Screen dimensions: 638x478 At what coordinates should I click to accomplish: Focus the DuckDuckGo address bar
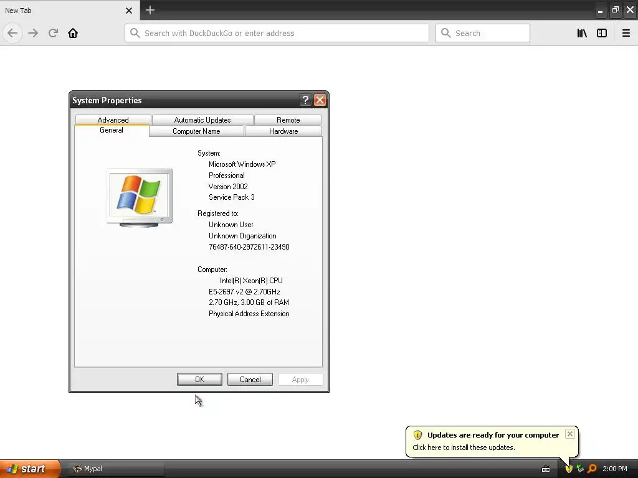point(277,33)
